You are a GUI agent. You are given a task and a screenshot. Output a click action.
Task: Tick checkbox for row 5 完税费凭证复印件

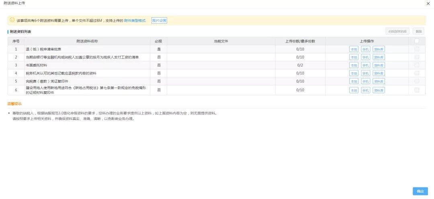[417, 81]
